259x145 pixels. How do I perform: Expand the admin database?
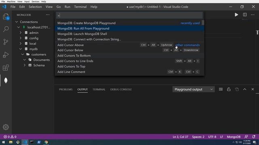click(x=21, y=33)
